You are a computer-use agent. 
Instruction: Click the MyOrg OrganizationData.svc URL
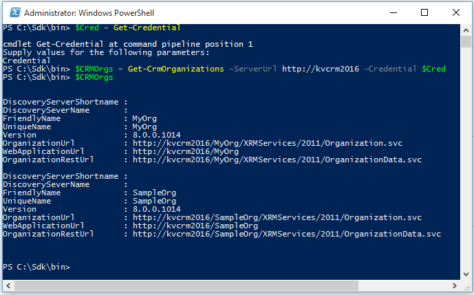(277, 159)
